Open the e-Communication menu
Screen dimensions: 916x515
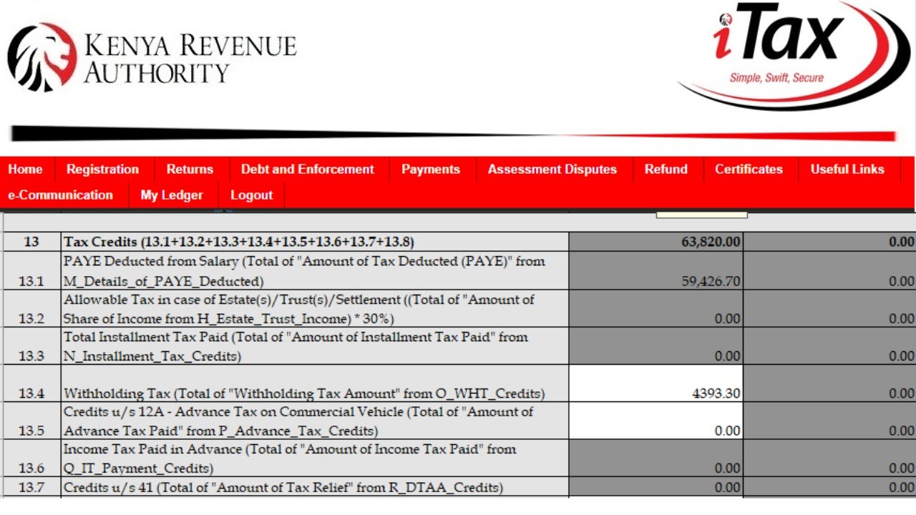click(x=61, y=195)
